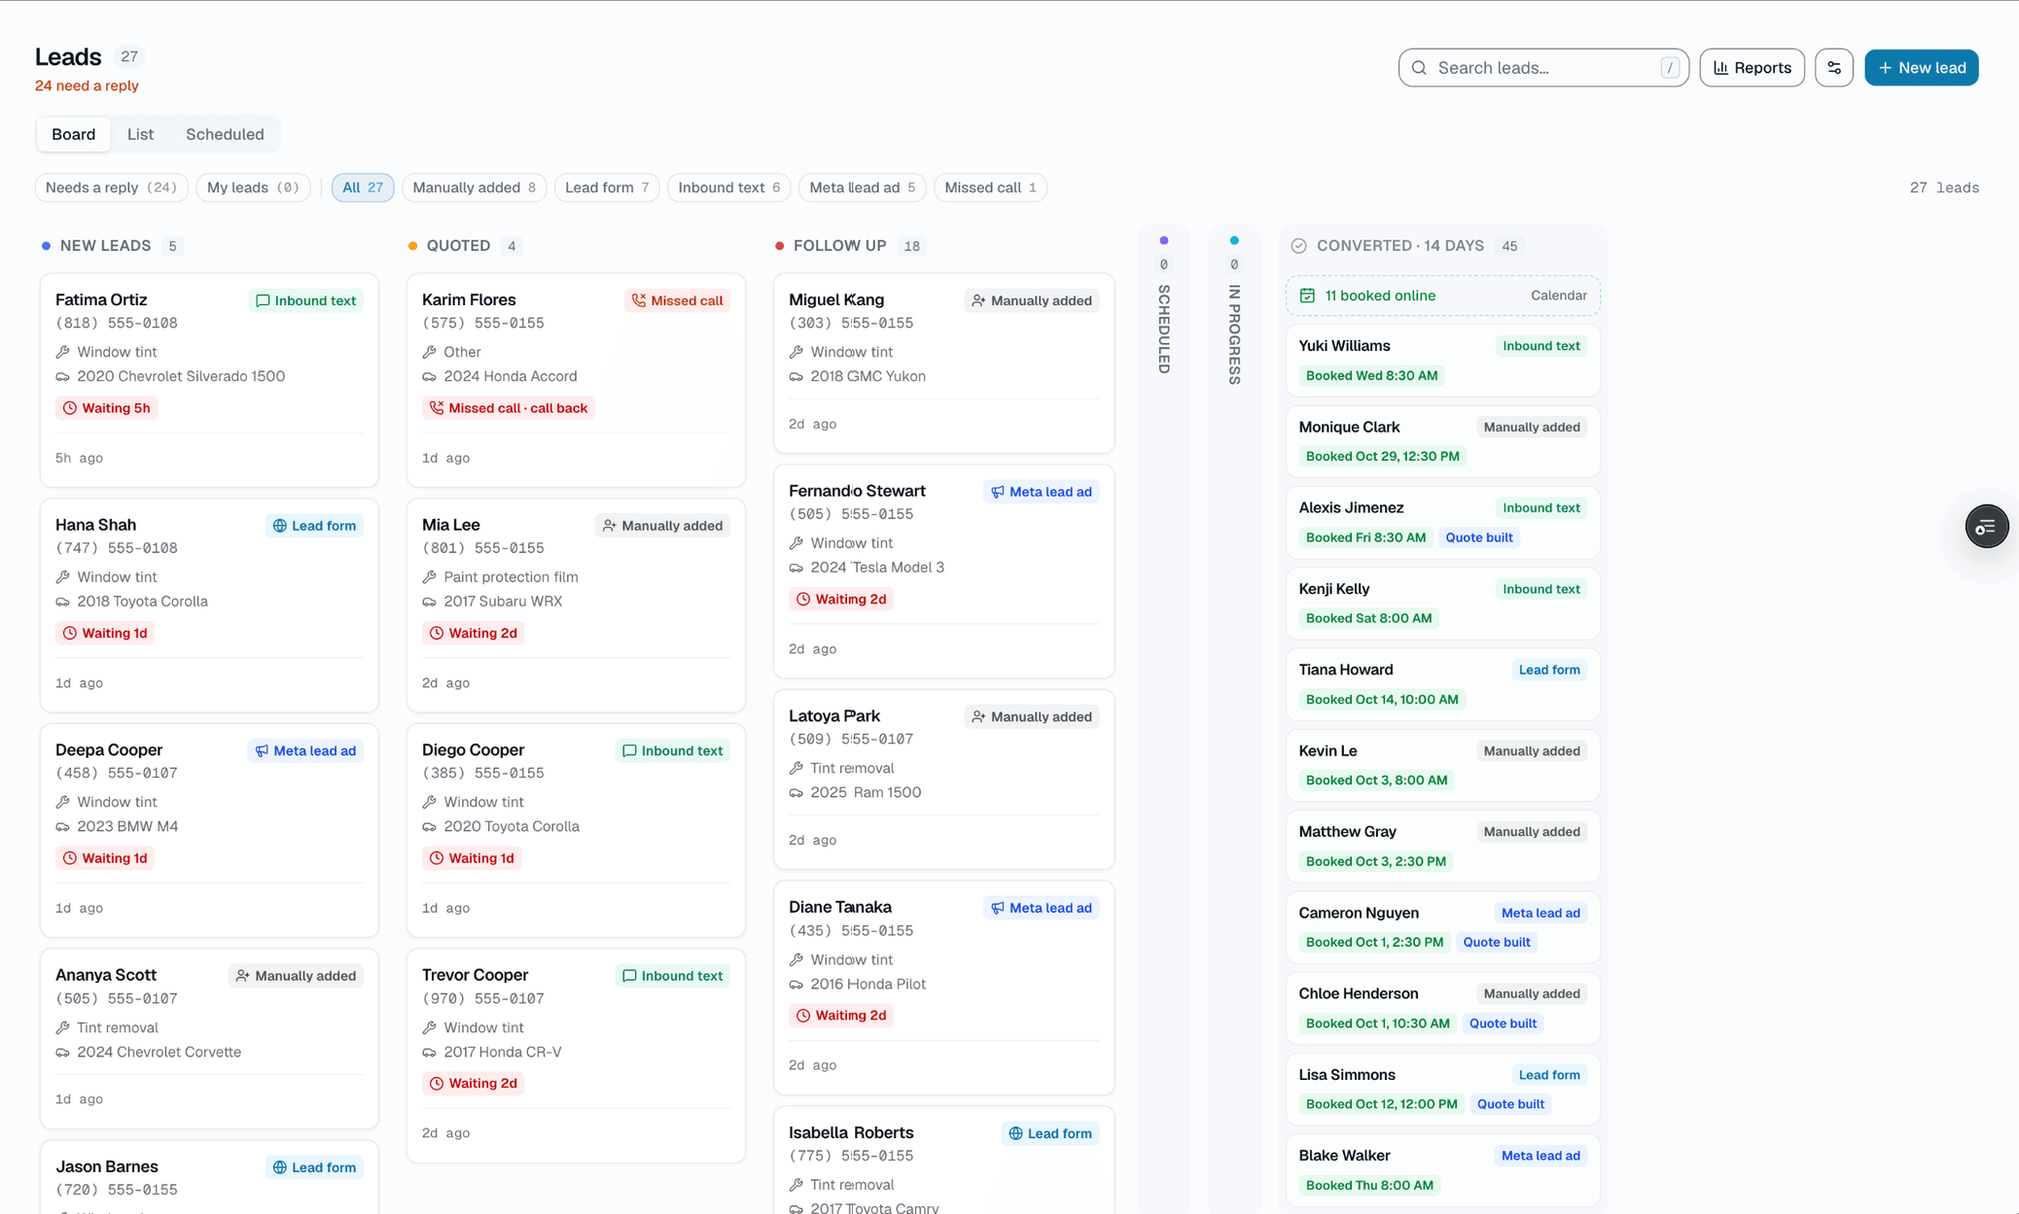
Task: Toggle the Needs a reply filter chip
Action: tap(112, 188)
